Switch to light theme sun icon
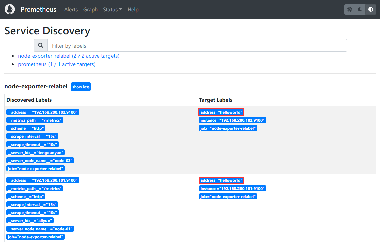This screenshot has width=380, height=245. click(x=349, y=9)
